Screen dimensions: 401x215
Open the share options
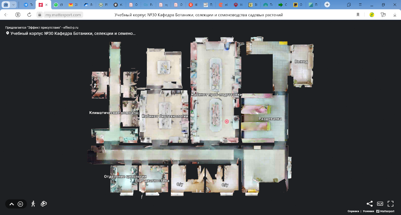(x=370, y=204)
